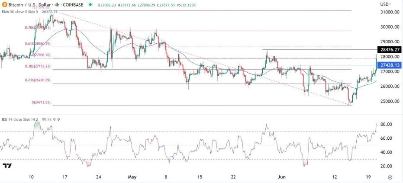Open chart settings gear icon

[x=390, y=178]
